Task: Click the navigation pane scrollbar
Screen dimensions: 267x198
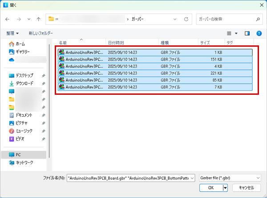Action: coord(49,101)
